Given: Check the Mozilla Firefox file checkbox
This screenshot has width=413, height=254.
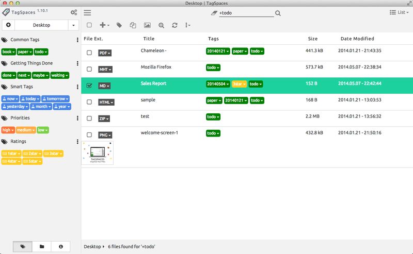Looking at the screenshot, I should pyautogui.click(x=89, y=69).
